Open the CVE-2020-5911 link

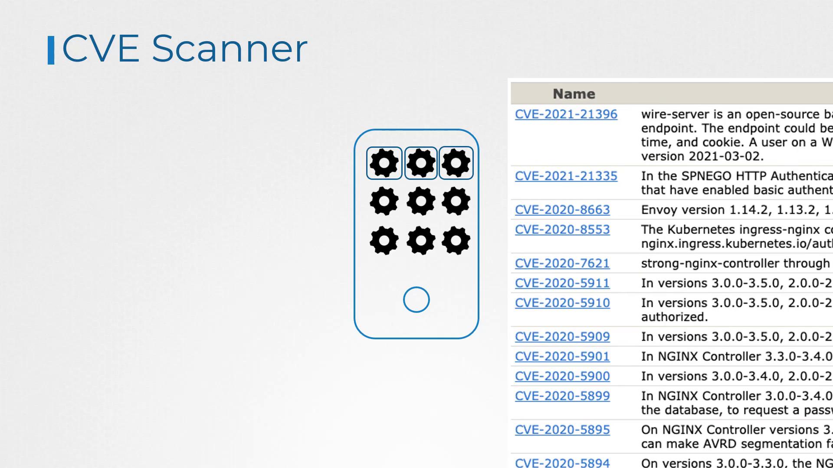pyautogui.click(x=562, y=283)
